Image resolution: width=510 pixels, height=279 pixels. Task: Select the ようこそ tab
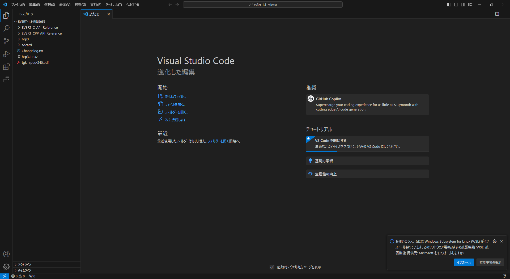click(95, 14)
